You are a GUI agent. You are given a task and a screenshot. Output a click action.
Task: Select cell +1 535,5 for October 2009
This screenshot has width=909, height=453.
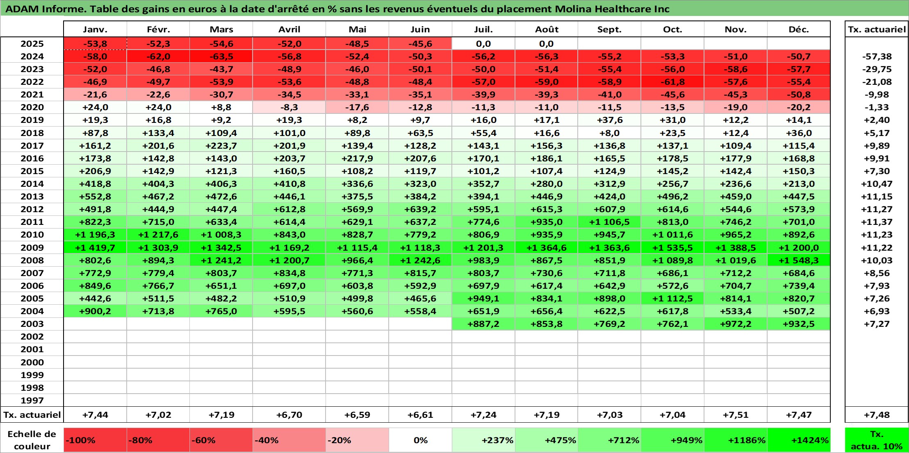(672, 247)
